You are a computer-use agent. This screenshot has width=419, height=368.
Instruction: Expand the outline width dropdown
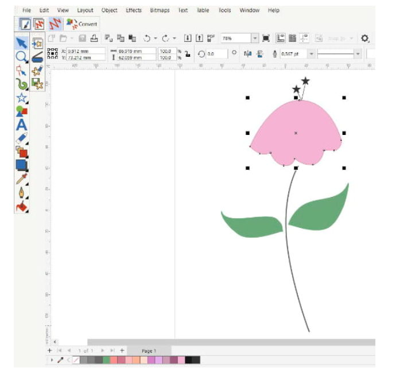coord(312,54)
